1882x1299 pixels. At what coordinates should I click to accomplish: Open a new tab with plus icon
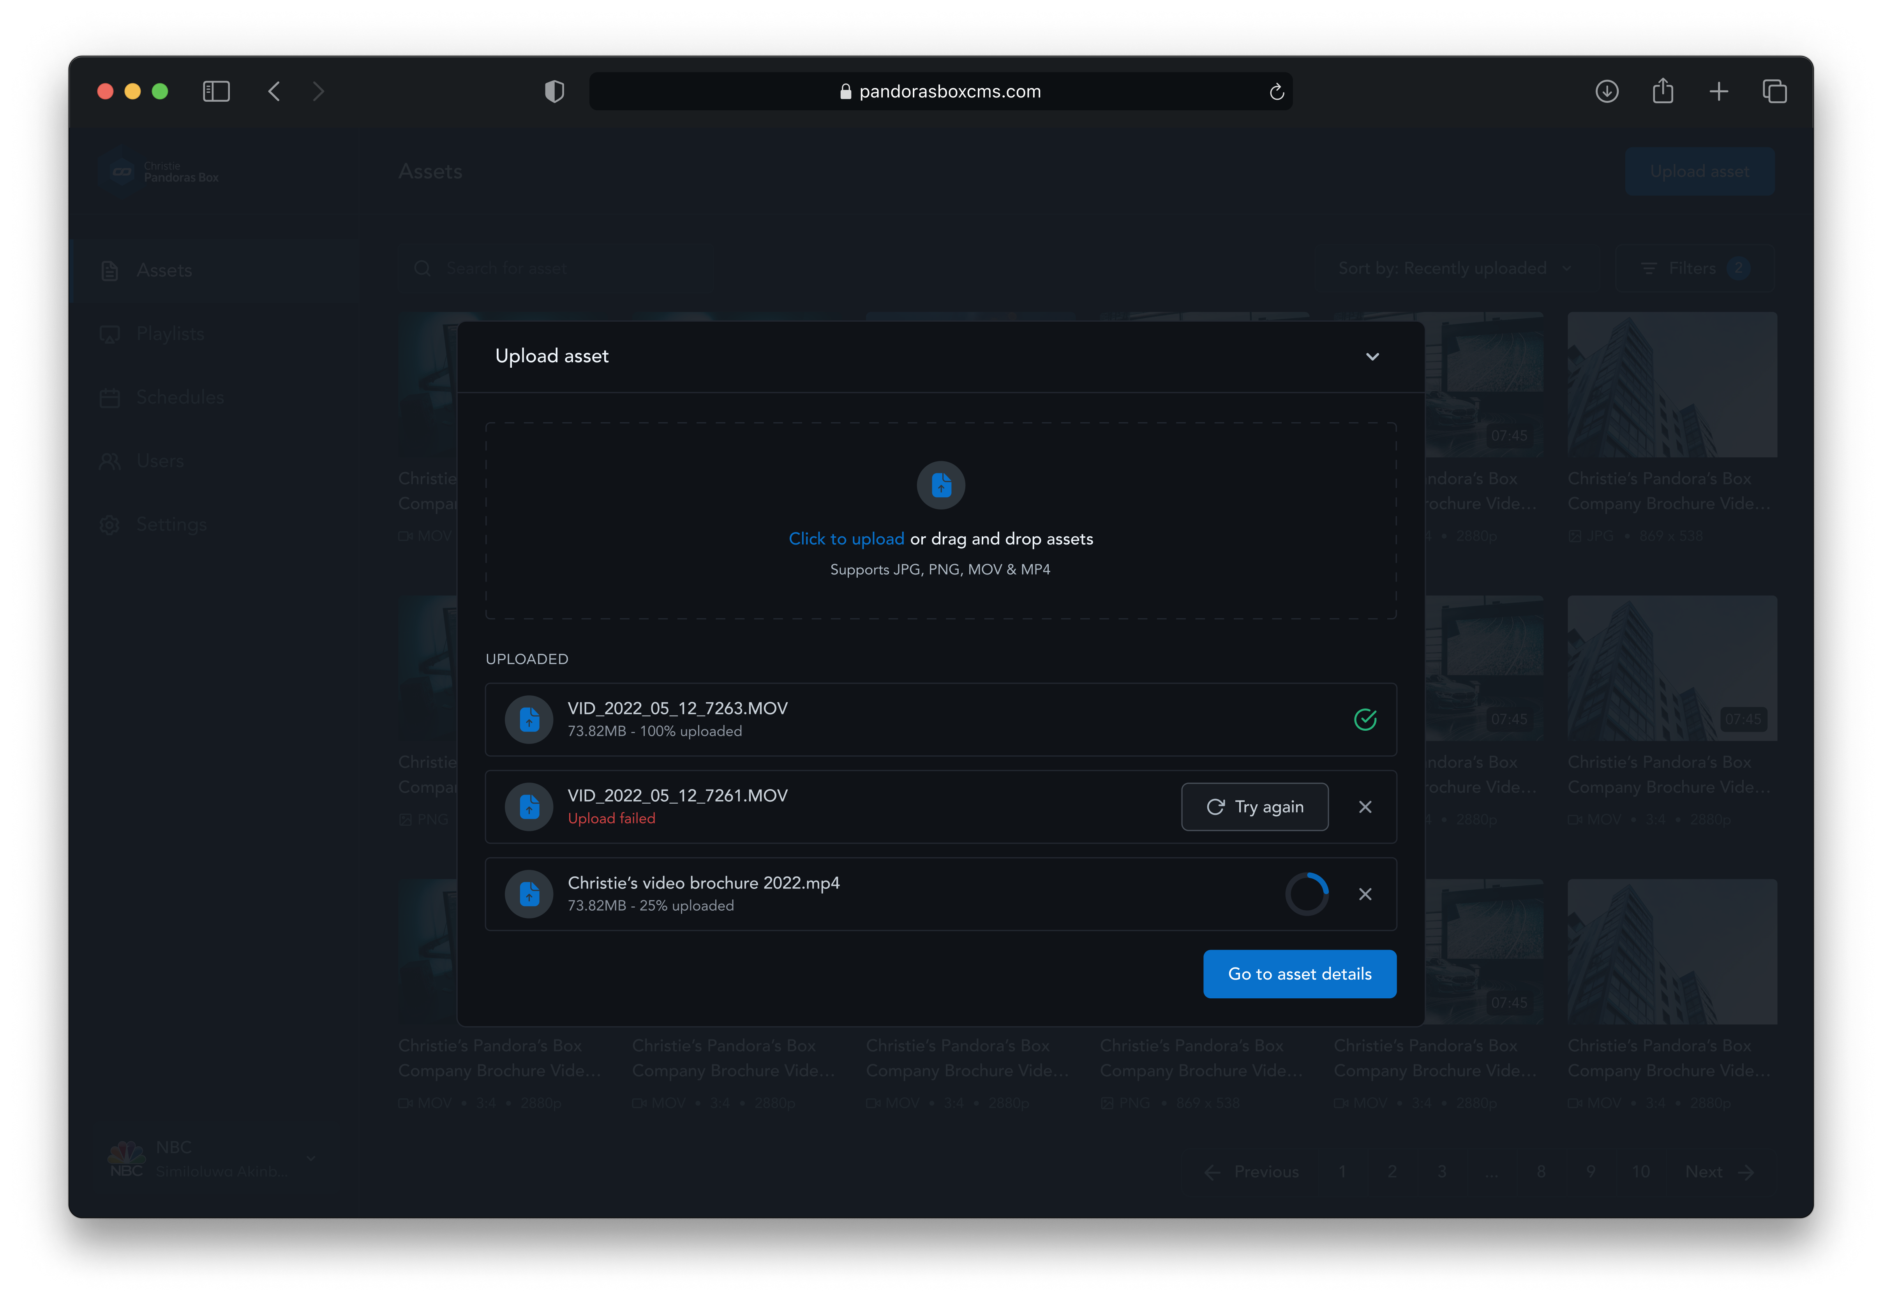coord(1718,91)
